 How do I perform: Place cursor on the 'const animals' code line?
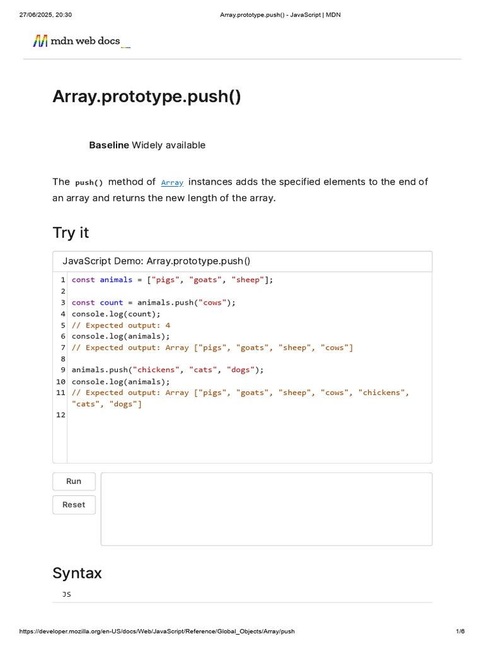tap(172, 280)
